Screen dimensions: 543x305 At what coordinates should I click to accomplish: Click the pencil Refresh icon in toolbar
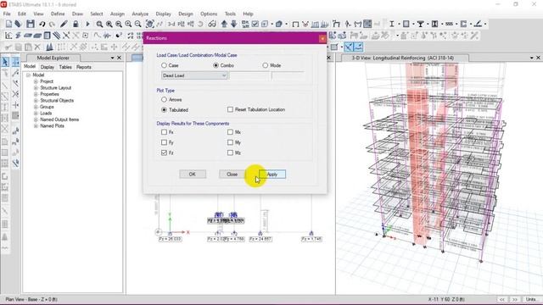coord(64,24)
